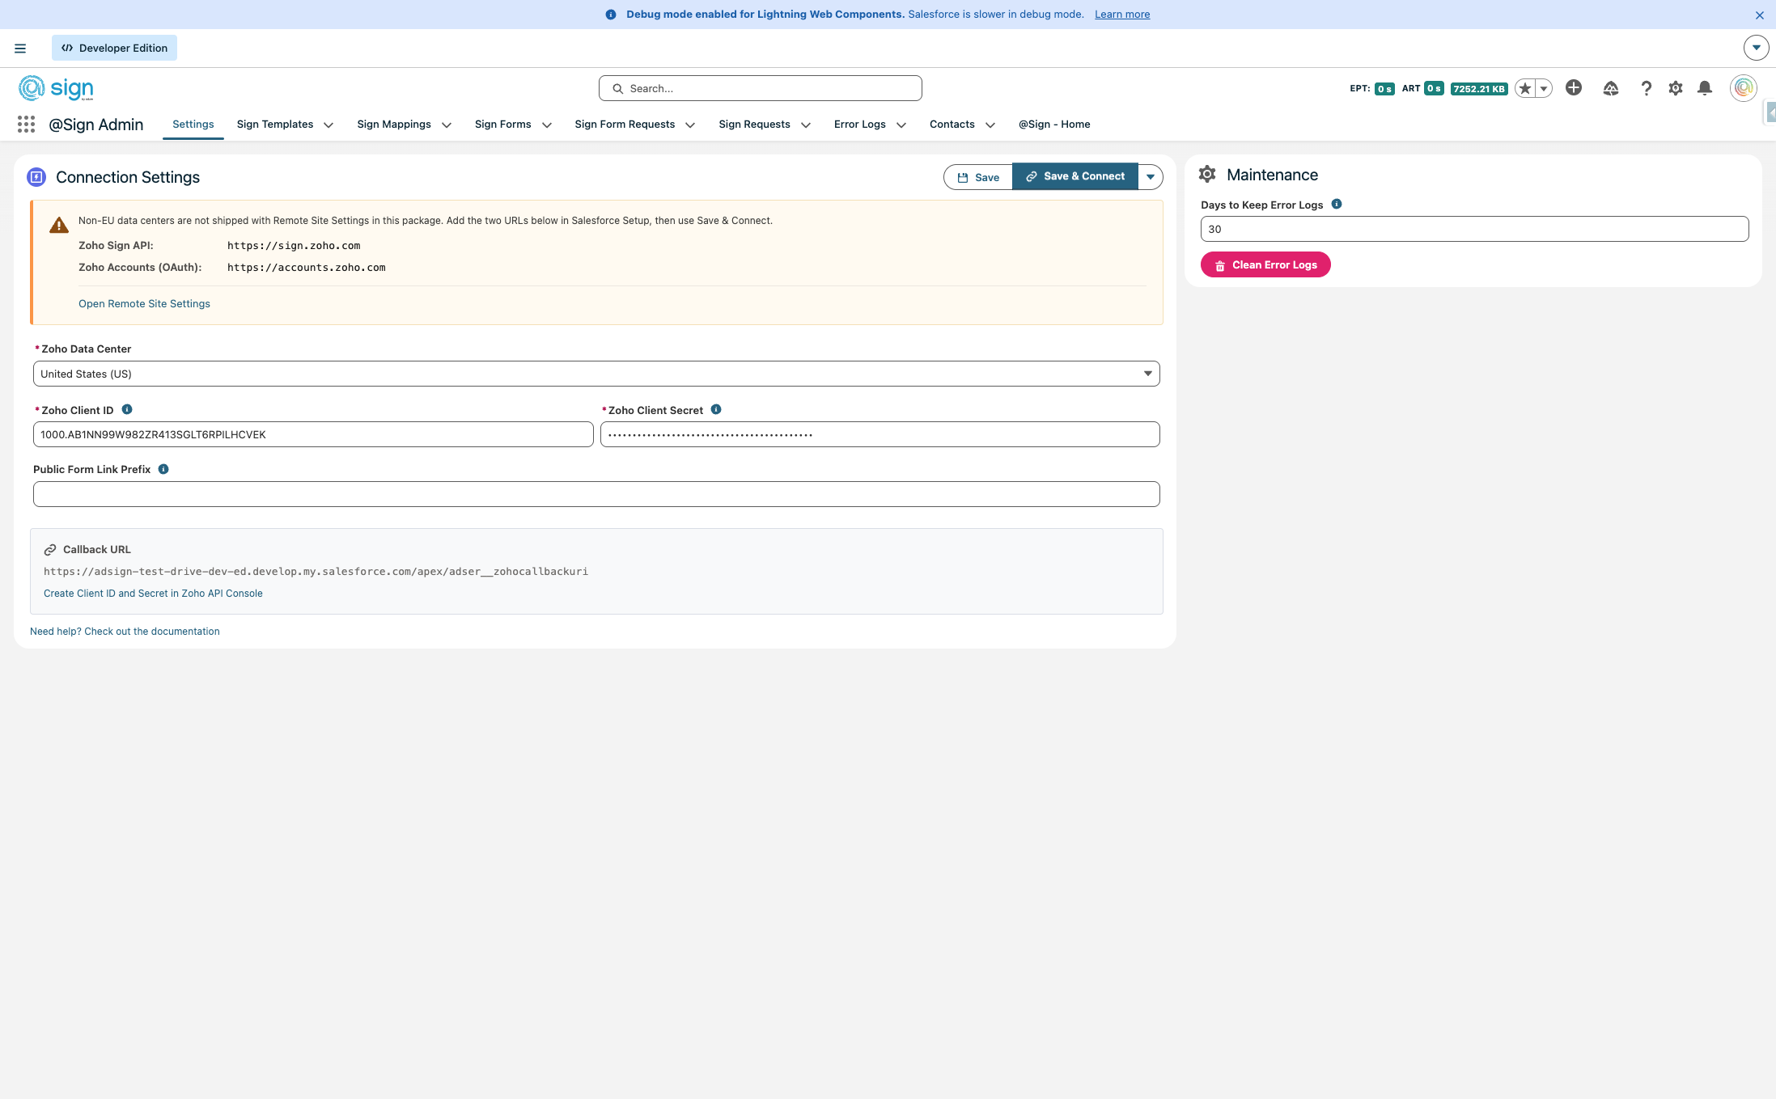Open the @Sign - Home tab

1053,125
